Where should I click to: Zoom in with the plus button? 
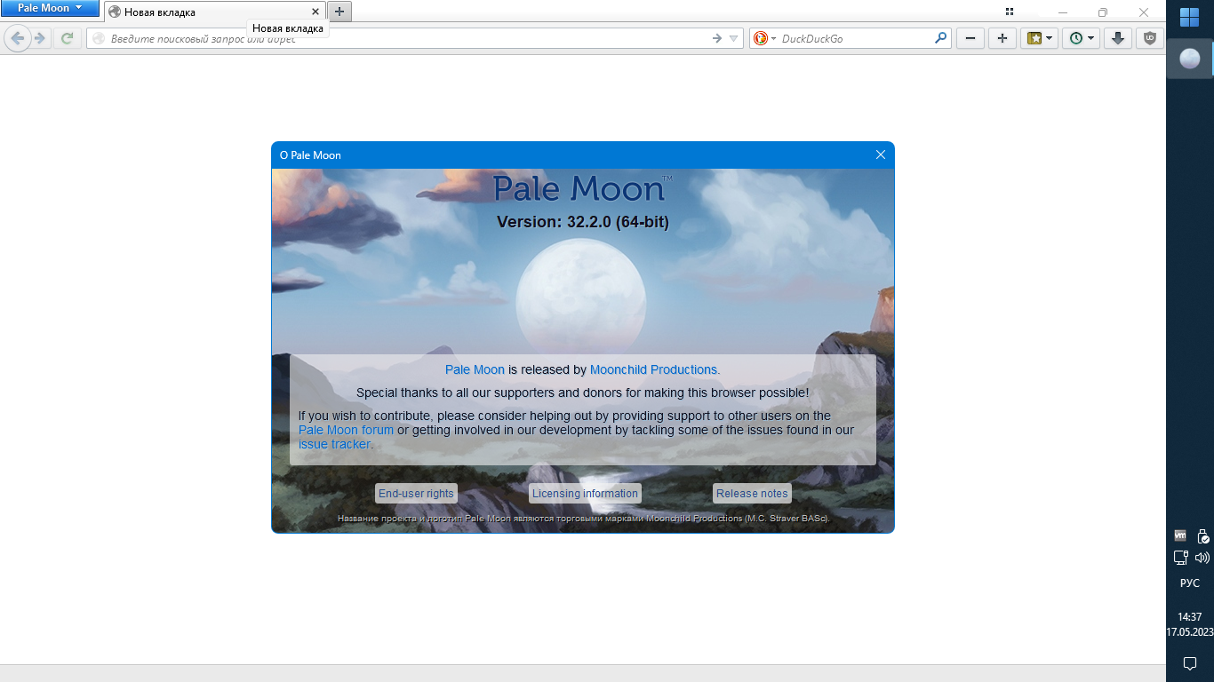pos(1002,38)
